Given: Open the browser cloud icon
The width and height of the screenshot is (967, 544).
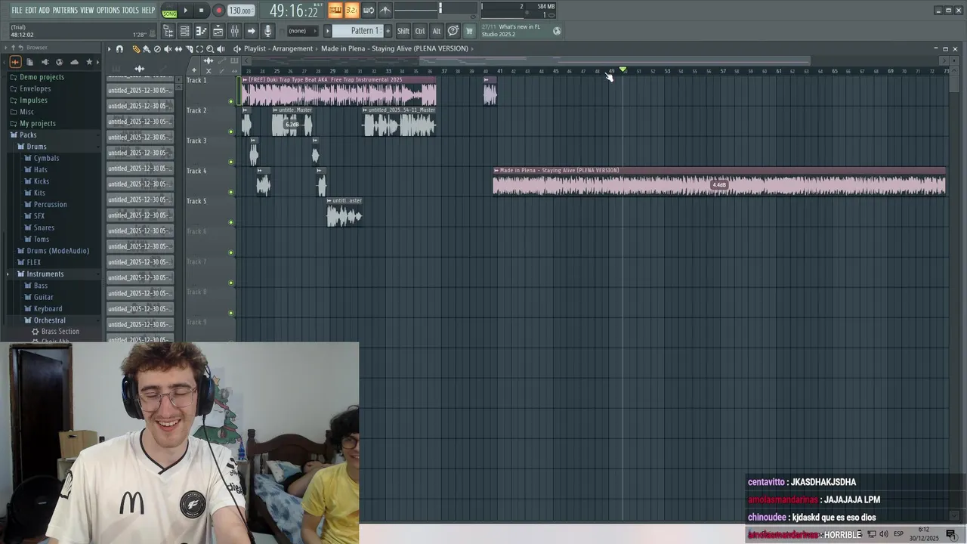Looking at the screenshot, I should 74,62.
